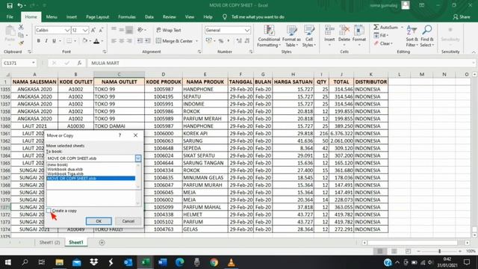Click the fill color bucket icon
478x269 pixels.
(84, 41)
